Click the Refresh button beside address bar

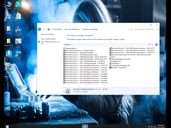pyautogui.click(x=131, y=29)
